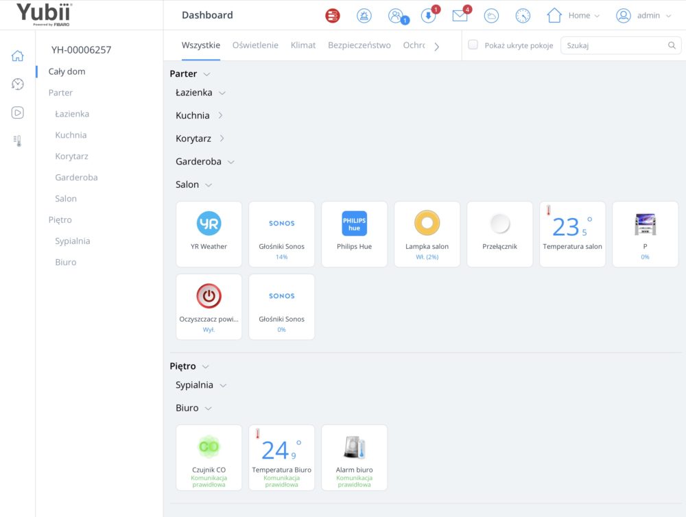The width and height of the screenshot is (686, 517).
Task: Click the admin user avatar icon
Action: pos(623,16)
